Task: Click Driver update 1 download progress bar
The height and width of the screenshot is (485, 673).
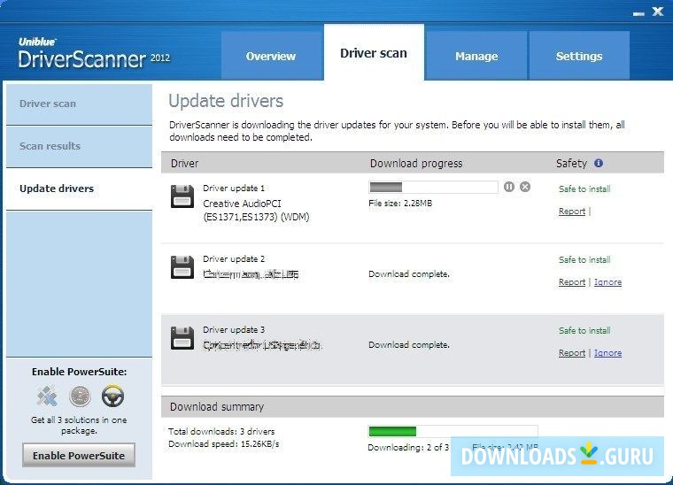Action: 433,187
